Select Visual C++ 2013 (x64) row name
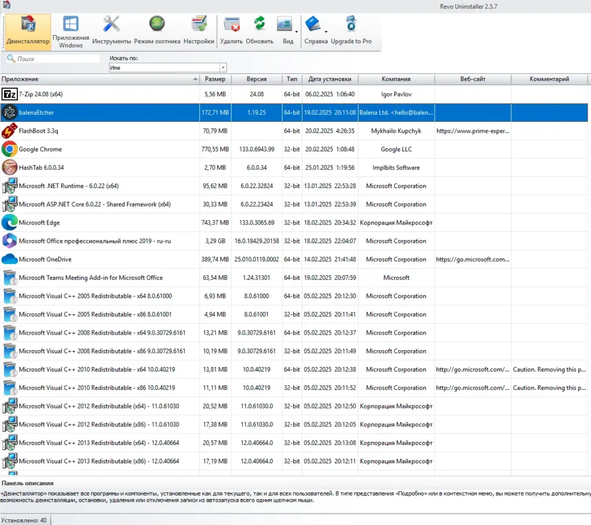The height and width of the screenshot is (525, 591). coord(99,443)
